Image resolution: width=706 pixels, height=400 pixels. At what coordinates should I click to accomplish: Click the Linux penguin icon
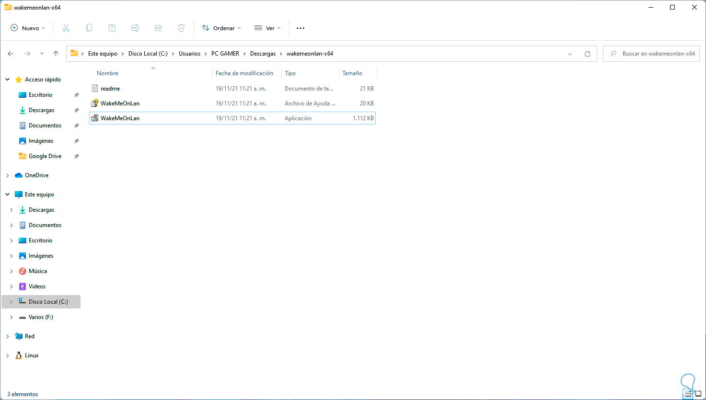pos(19,355)
